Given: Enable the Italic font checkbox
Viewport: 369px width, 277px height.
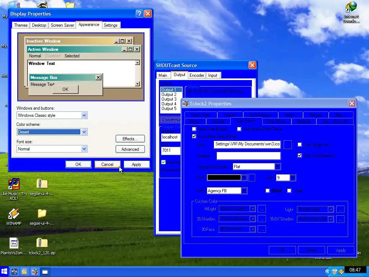Looking at the screenshot, I should point(289,191).
